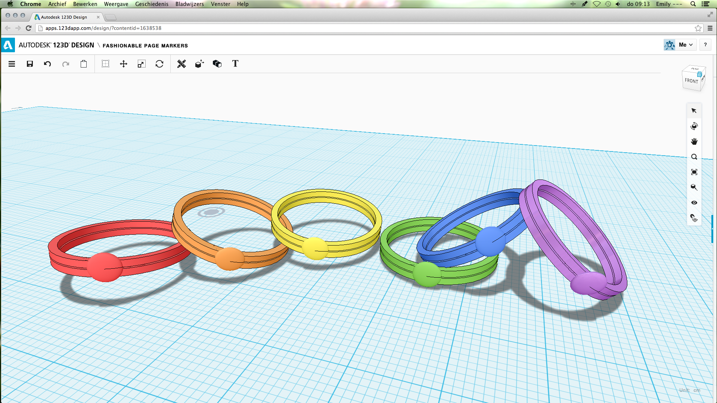Viewport: 717px width, 403px height.
Task: Open the Me account dropdown
Action: pos(686,45)
